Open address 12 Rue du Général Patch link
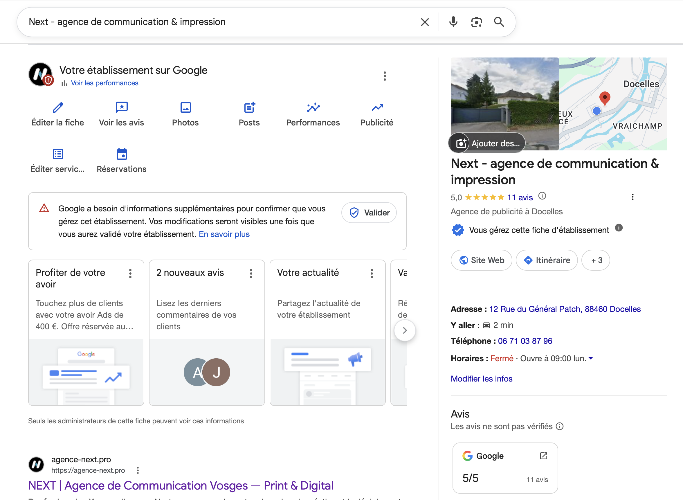Screen dimensions: 683x500 565,309
